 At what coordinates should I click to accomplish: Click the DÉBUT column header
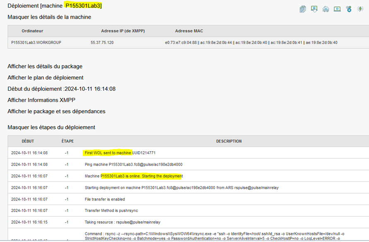tap(28, 141)
